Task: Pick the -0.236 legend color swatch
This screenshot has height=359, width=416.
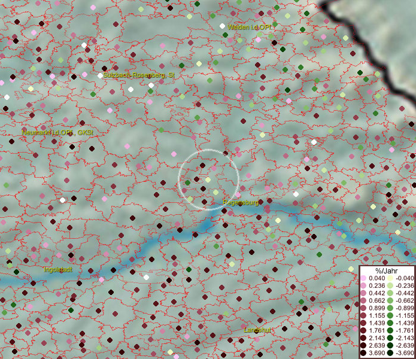Action: pos(390,285)
